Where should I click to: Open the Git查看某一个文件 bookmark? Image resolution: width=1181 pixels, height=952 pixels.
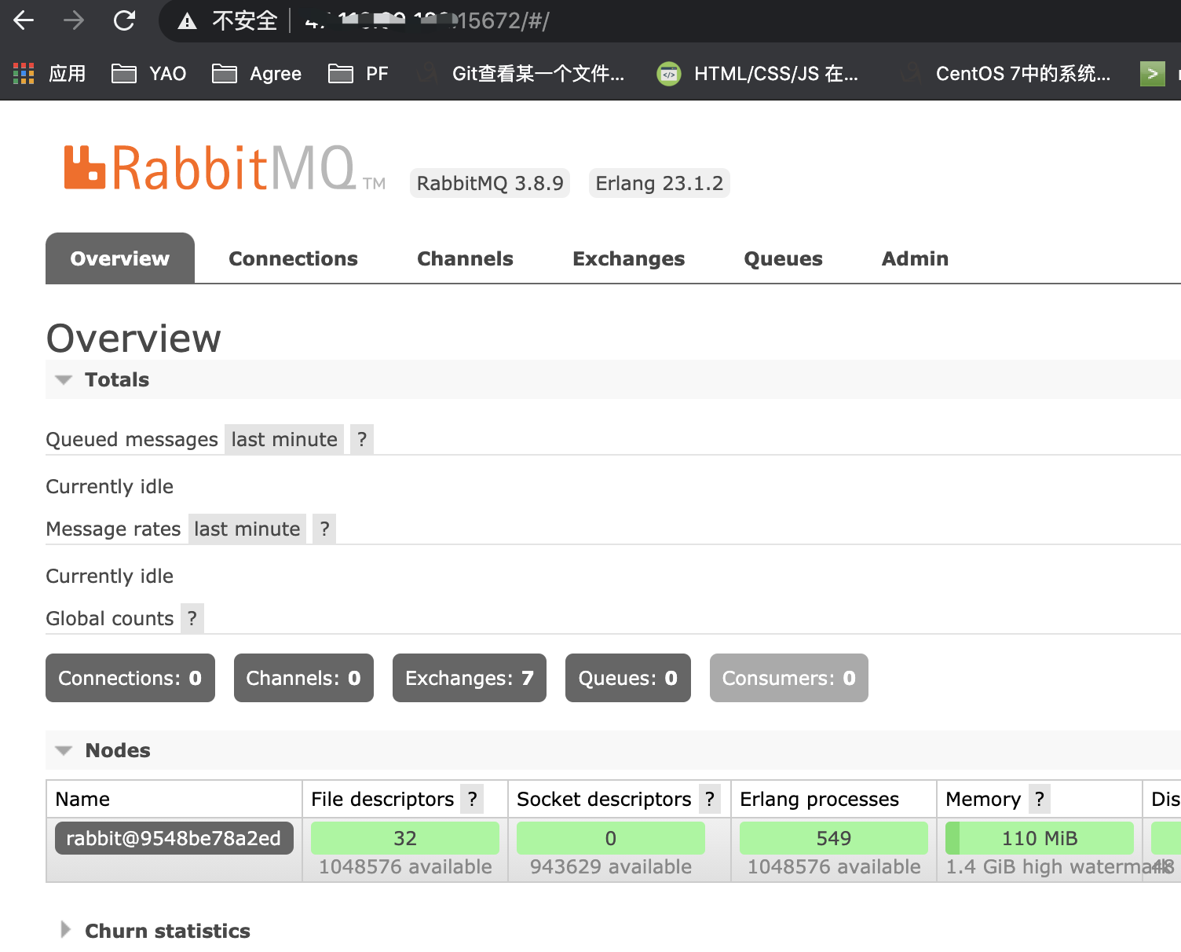click(520, 74)
